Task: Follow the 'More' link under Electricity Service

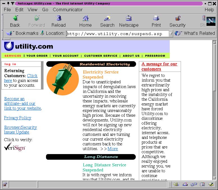Action: click(x=113, y=149)
